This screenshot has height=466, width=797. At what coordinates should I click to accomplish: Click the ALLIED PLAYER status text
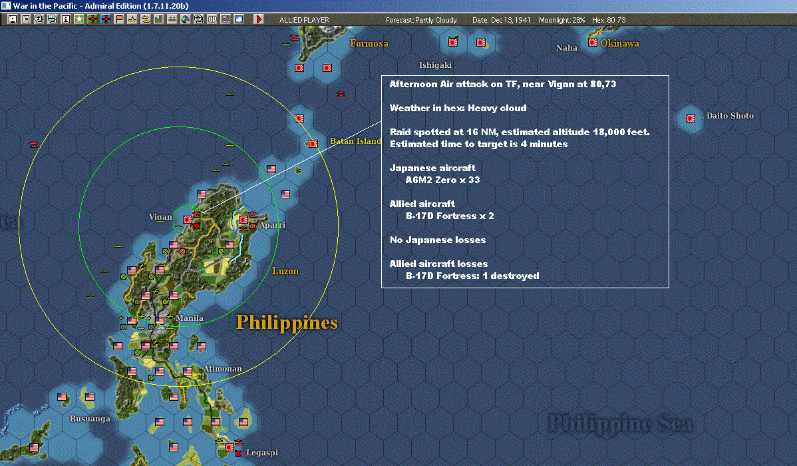coord(304,20)
